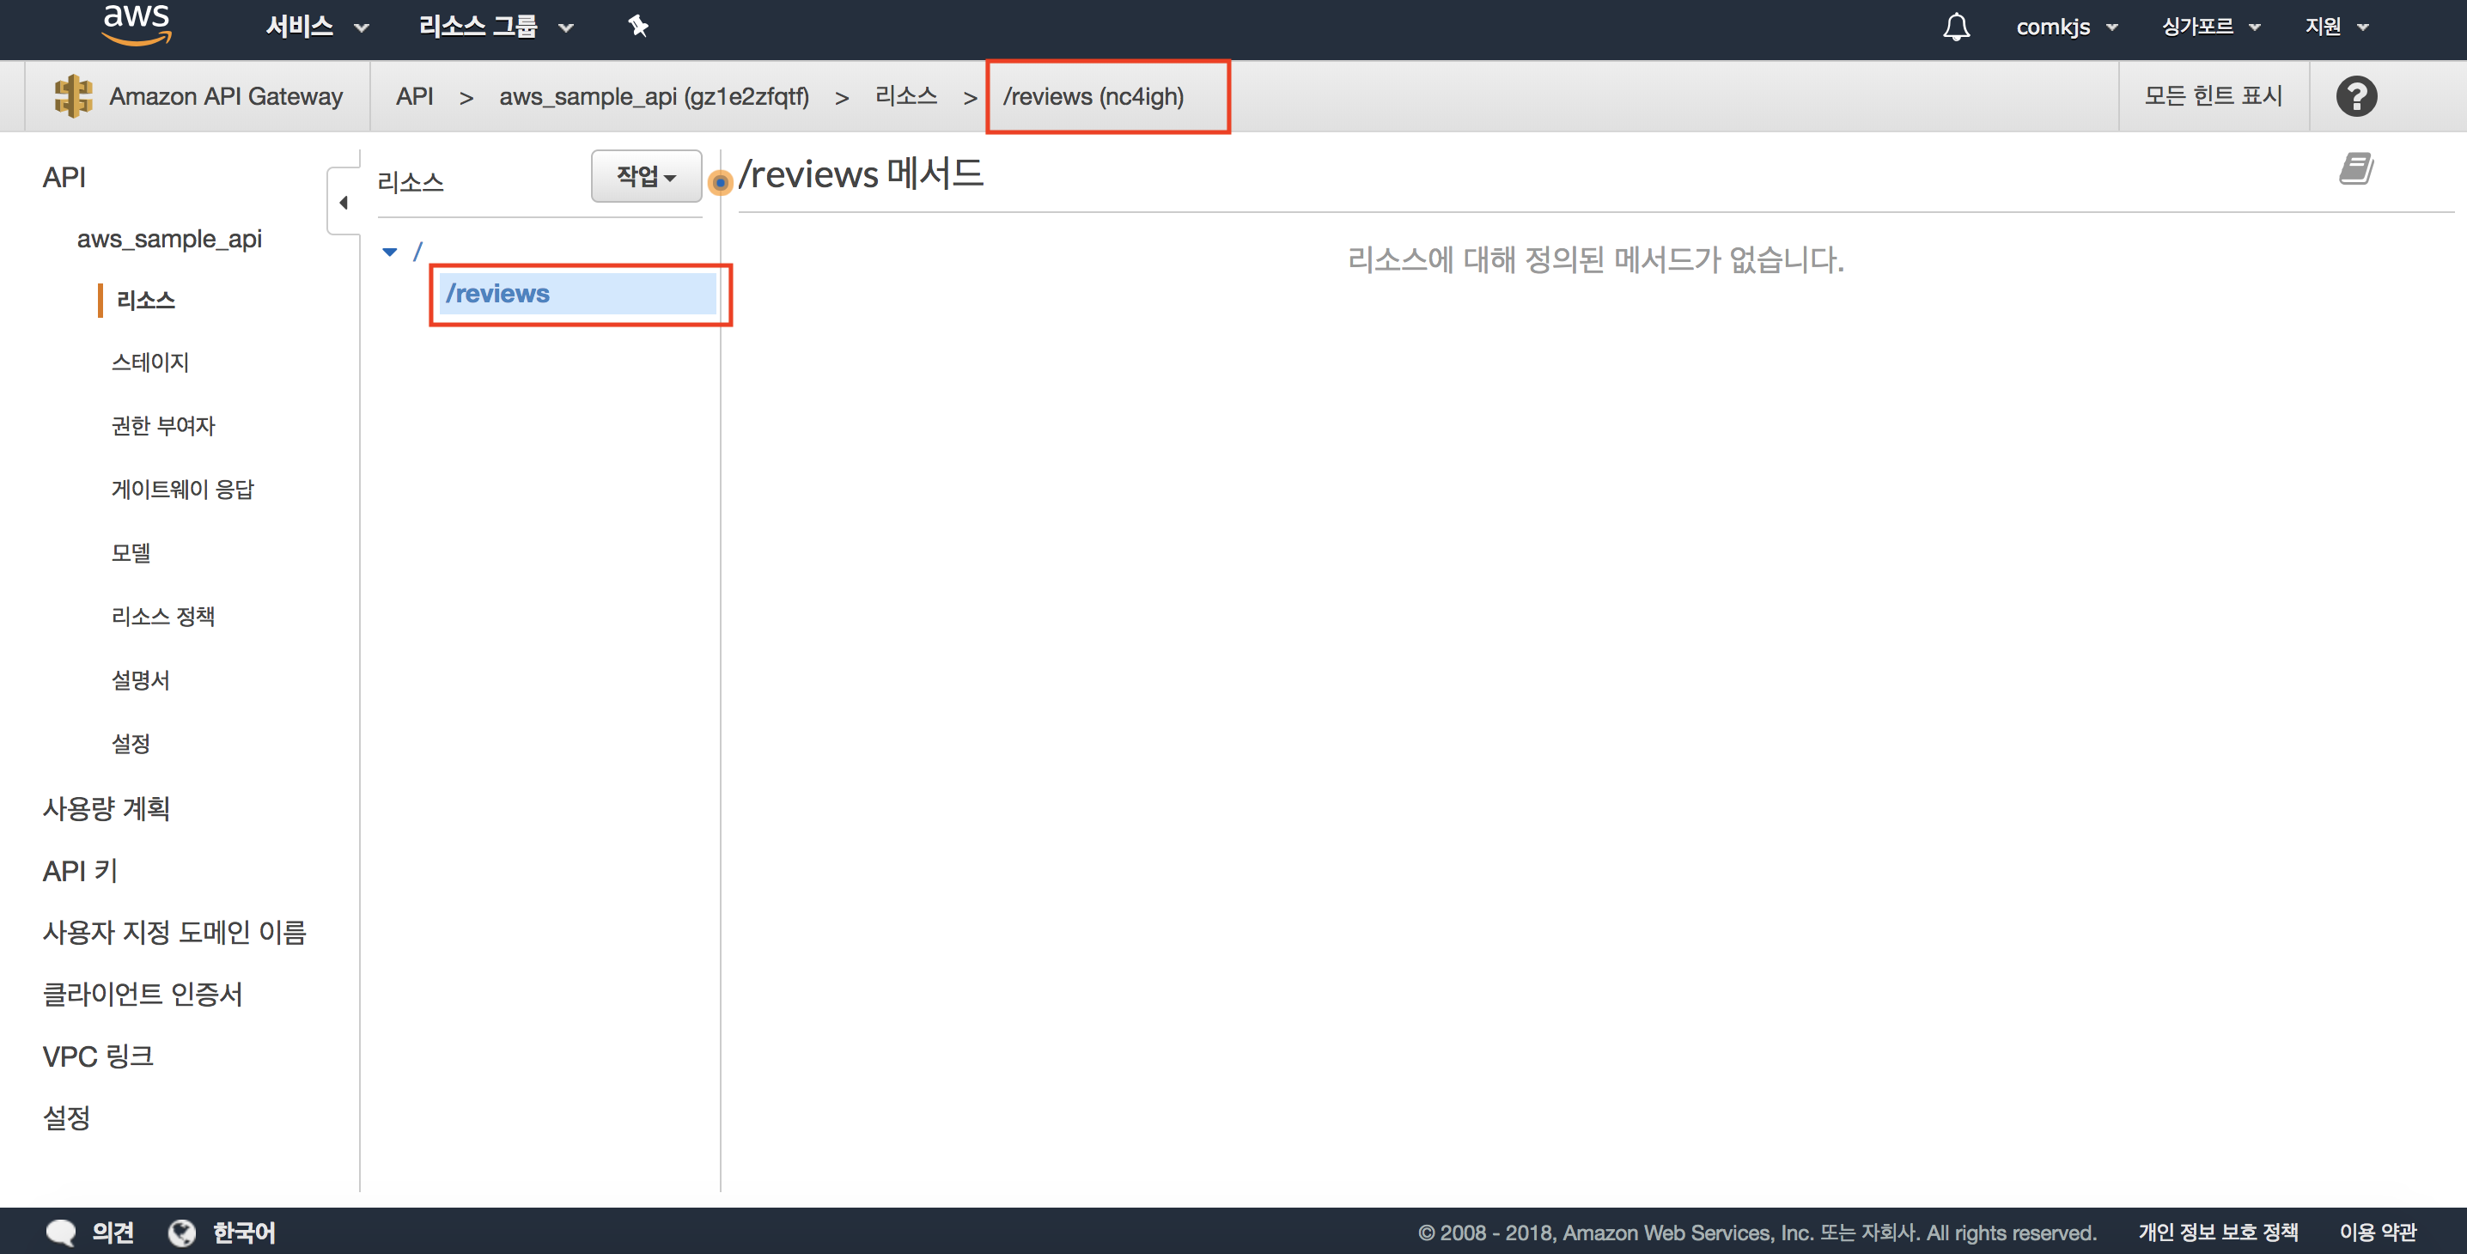The width and height of the screenshot is (2467, 1254).
Task: Click the pin shortcut icon in navbar
Action: (638, 26)
